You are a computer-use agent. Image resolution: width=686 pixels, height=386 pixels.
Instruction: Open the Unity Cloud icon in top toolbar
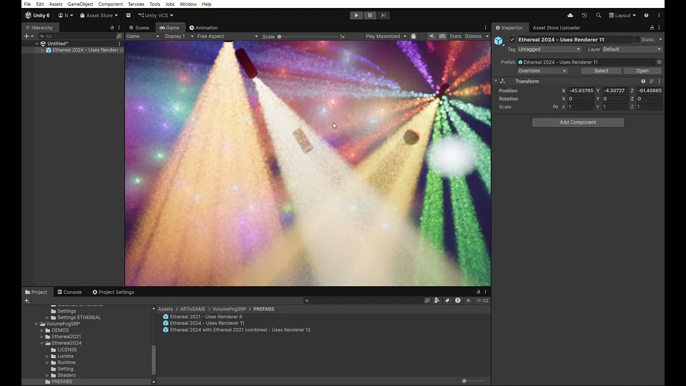point(570,16)
